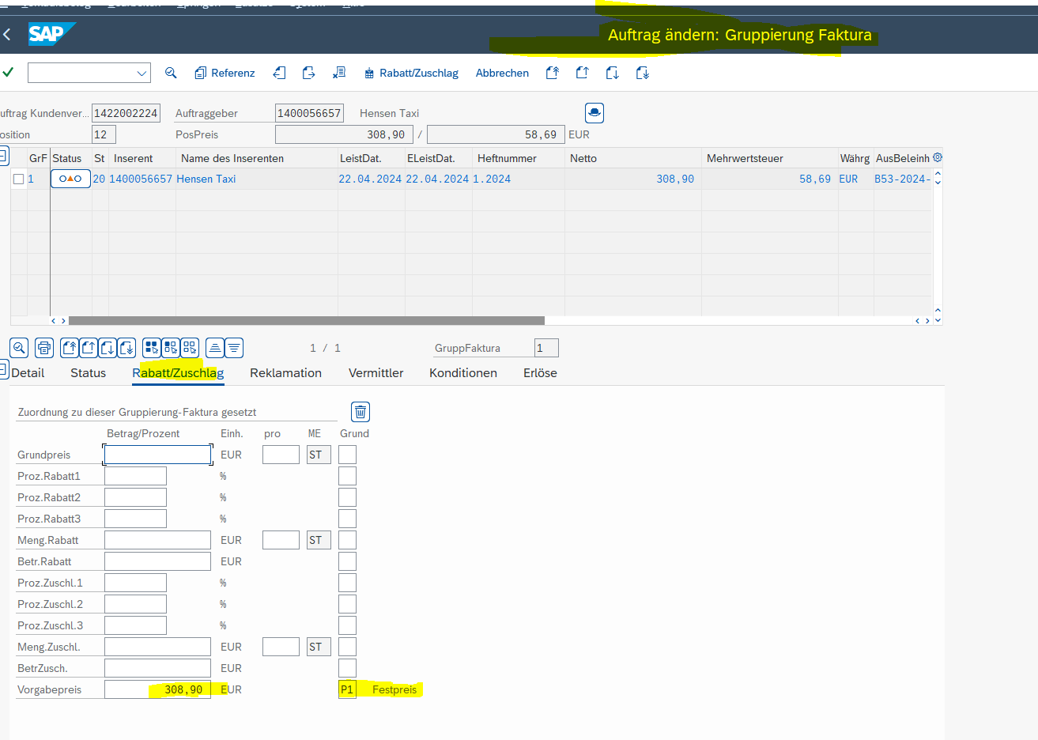1038x740 pixels.
Task: Click the pro field in Grundpreis row
Action: tap(281, 455)
